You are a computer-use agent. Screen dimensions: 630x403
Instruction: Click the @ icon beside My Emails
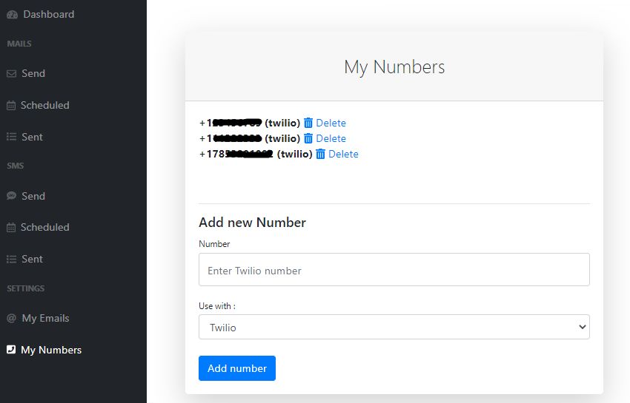pos(11,319)
